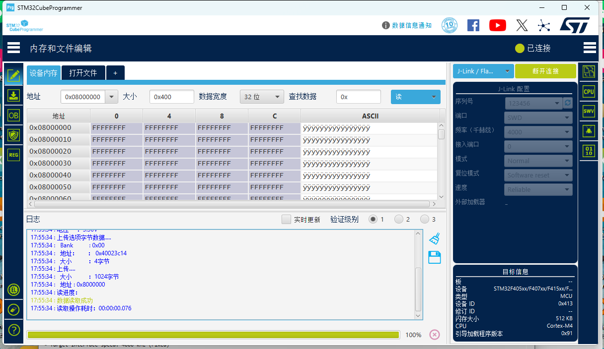
Task: Open the ST community network icon
Action: click(x=544, y=25)
